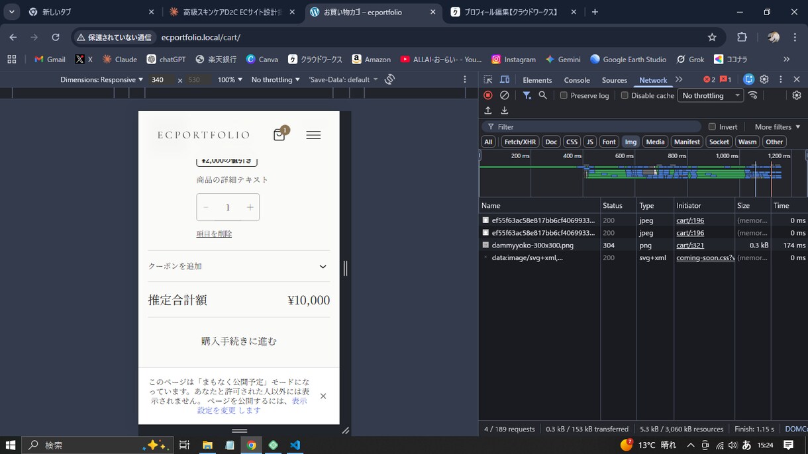Open the device toolbar No throttling dropdown
Screen dimensions: 808x454
click(276, 79)
